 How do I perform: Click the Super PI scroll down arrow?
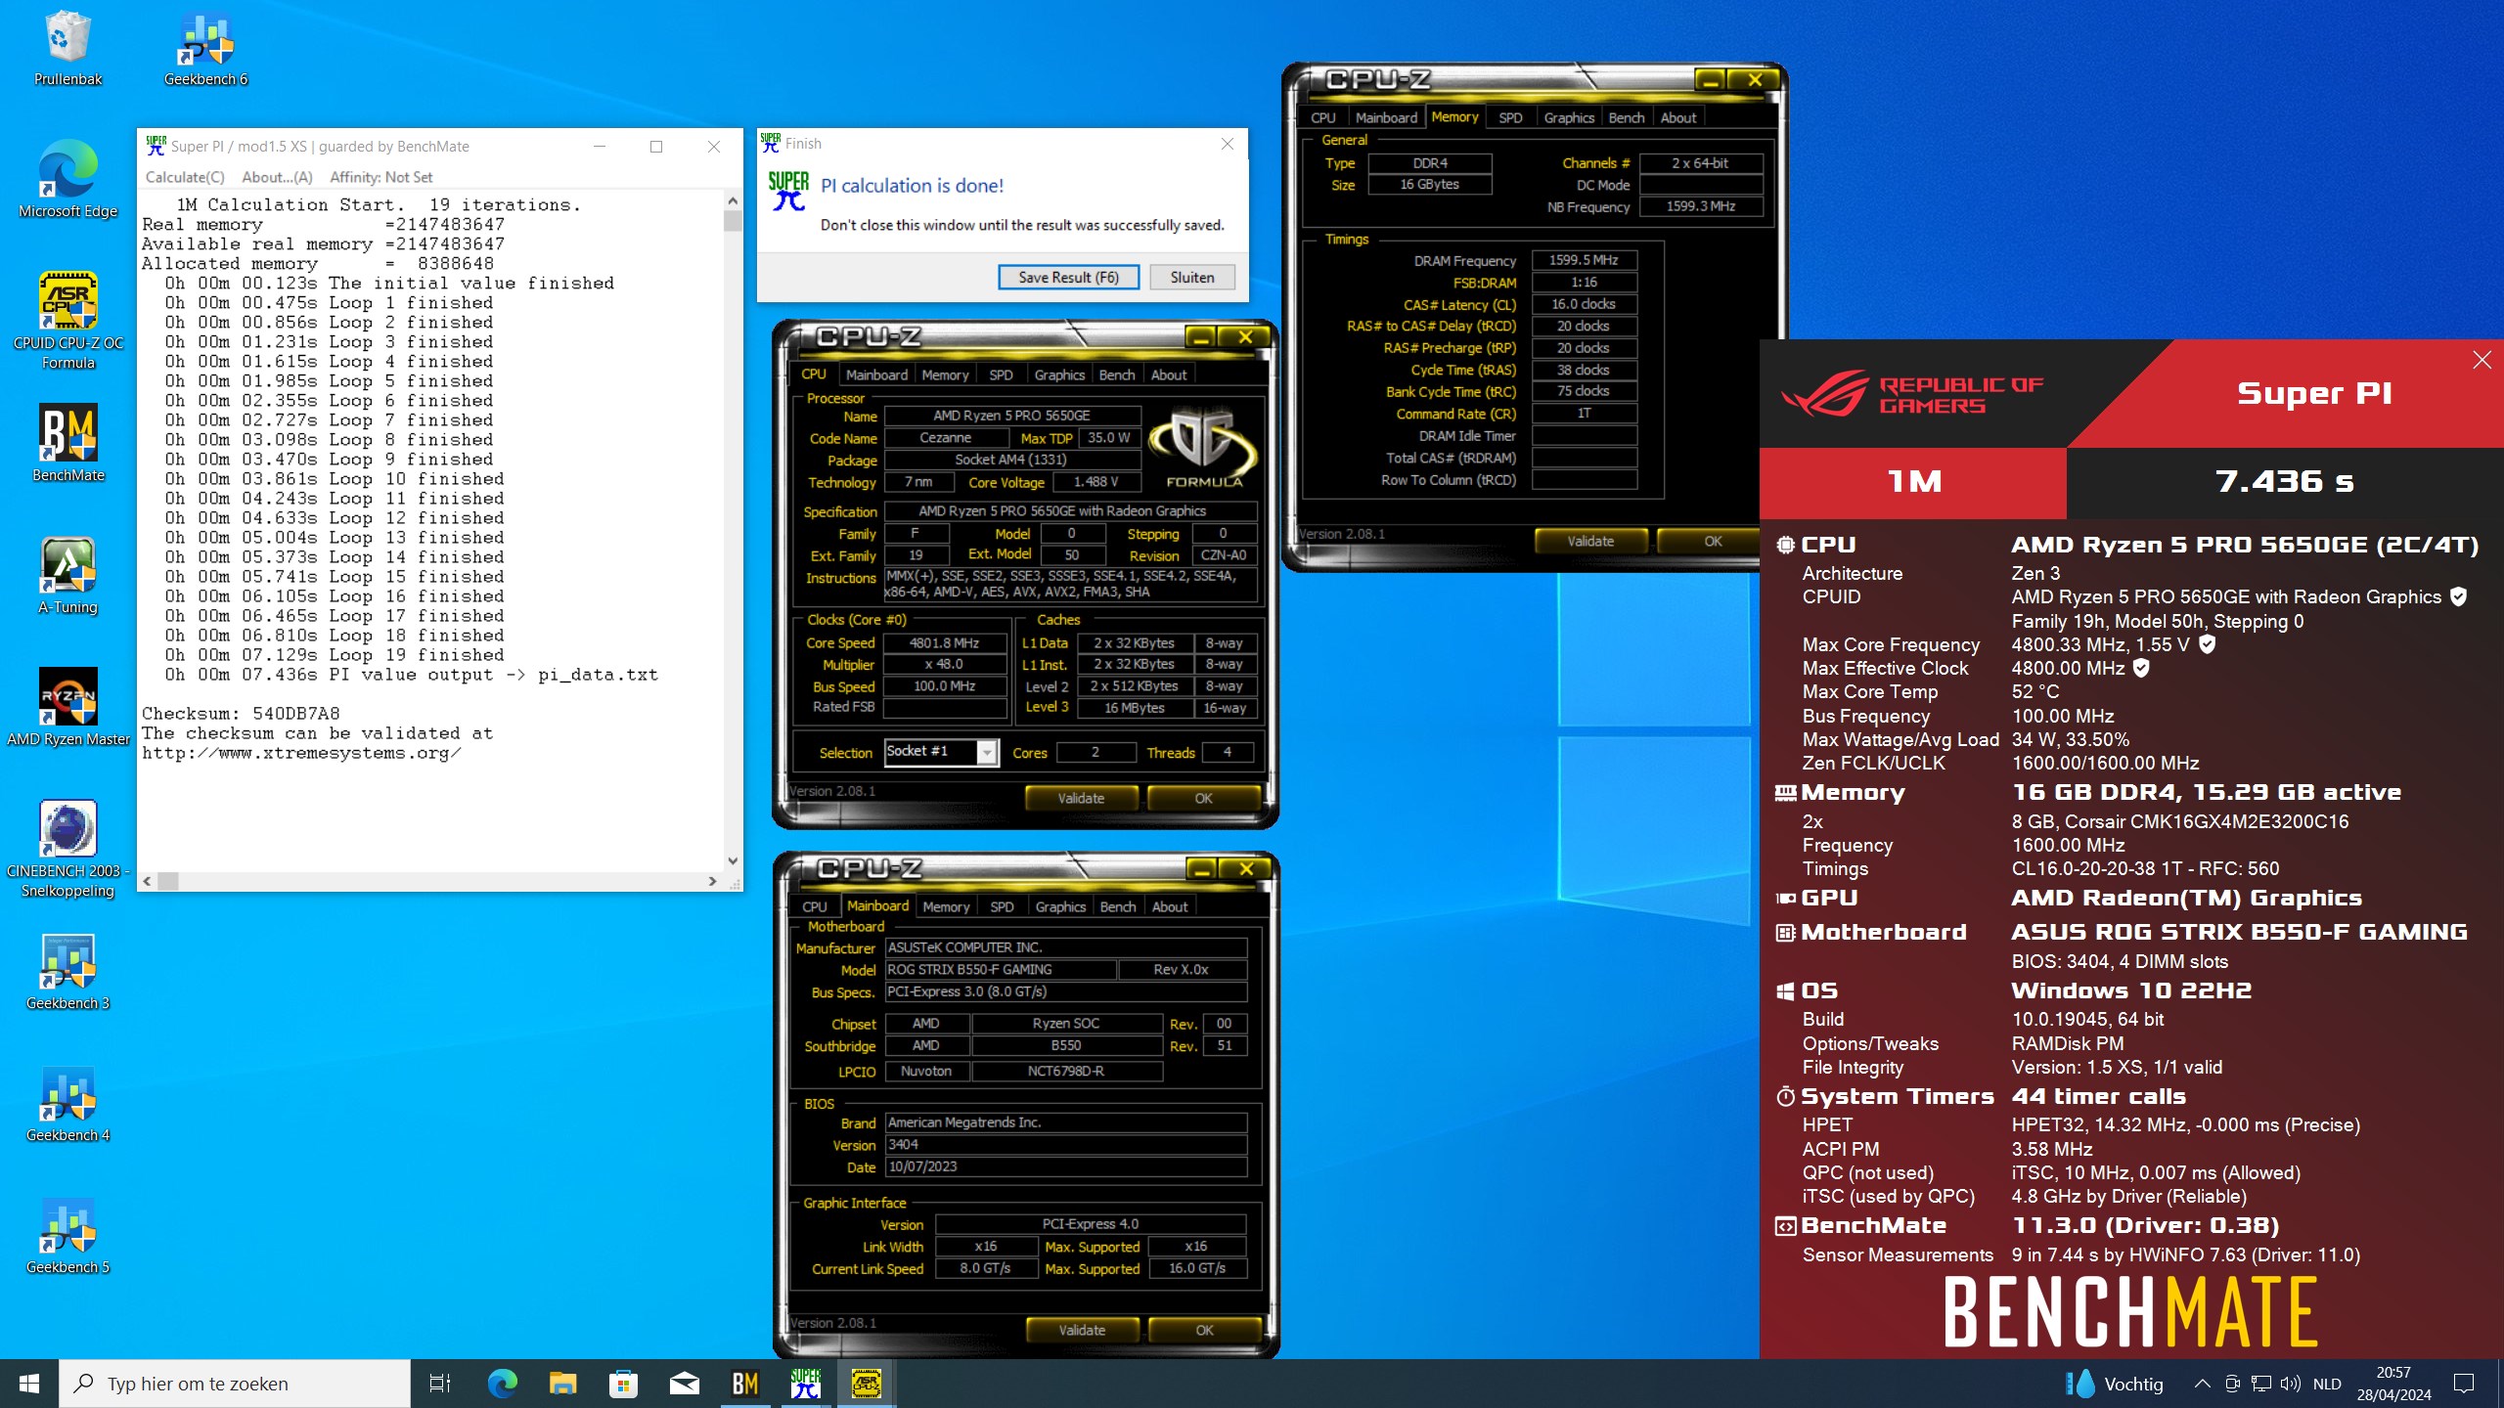click(x=733, y=860)
